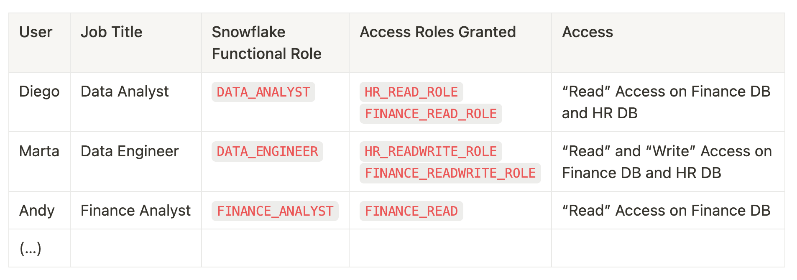797x280 pixels.
Task: Click the User column header
Action: [x=36, y=32]
